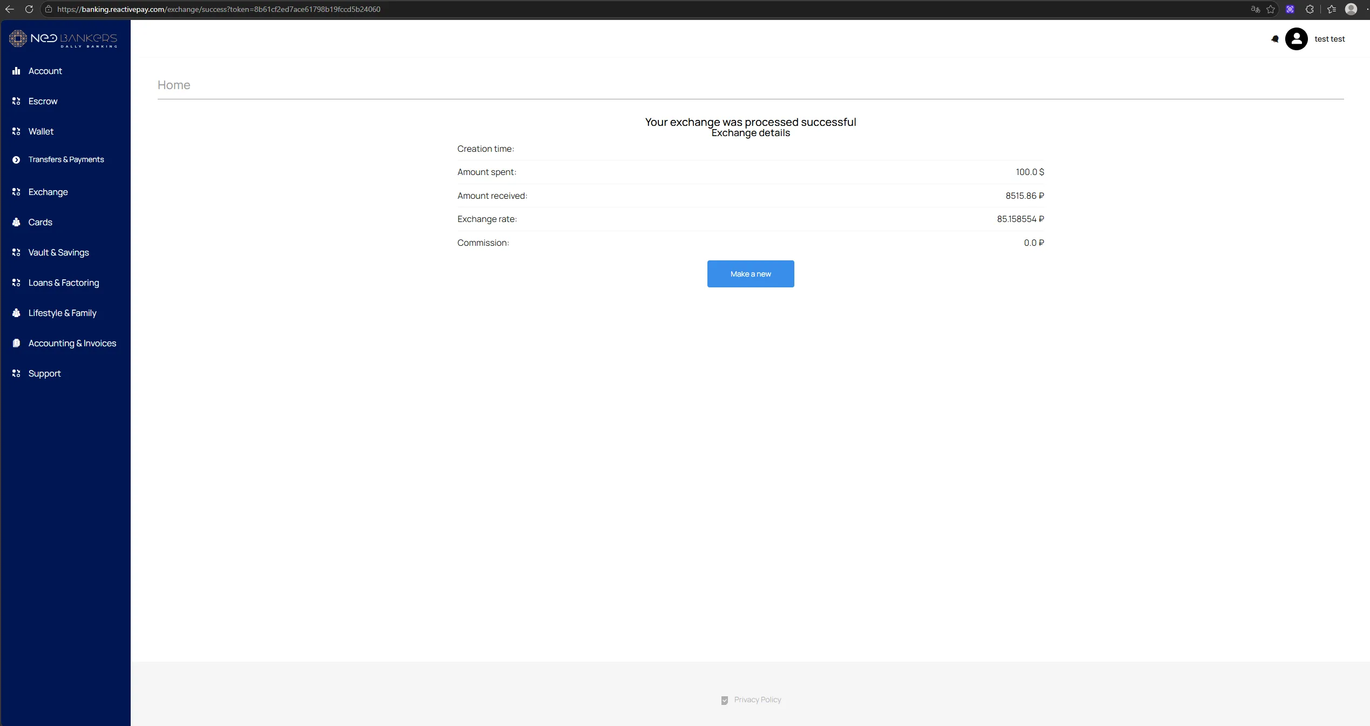Click the address bar URL
Image resolution: width=1370 pixels, height=726 pixels.
[219, 9]
